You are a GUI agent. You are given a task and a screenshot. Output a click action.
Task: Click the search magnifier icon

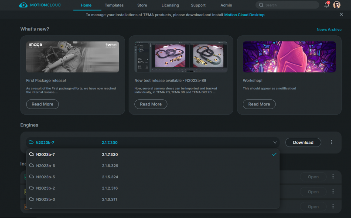(261, 5)
